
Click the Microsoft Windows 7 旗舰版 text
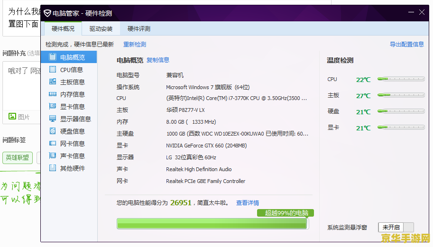(208, 87)
